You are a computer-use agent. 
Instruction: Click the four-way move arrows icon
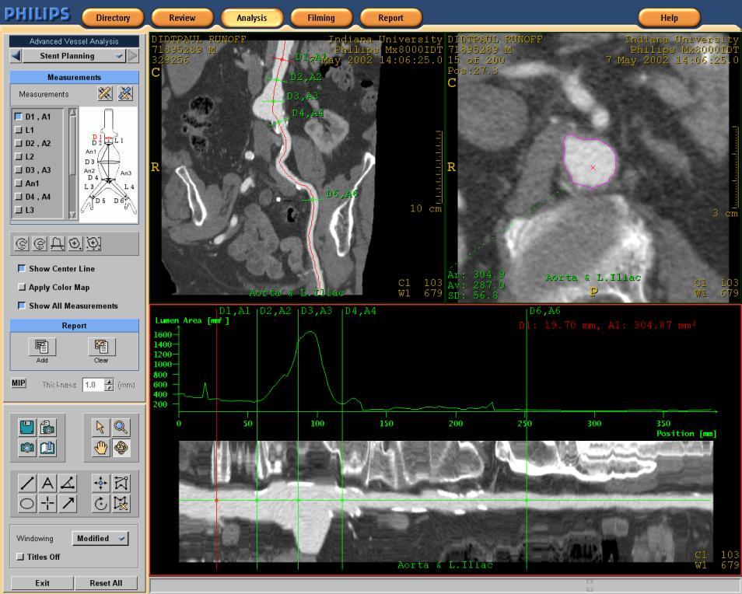[101, 484]
